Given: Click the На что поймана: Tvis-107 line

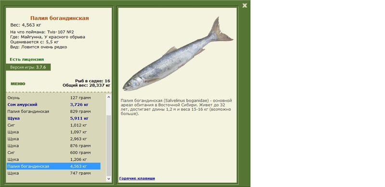Looking at the screenshot, I should click(x=42, y=32).
